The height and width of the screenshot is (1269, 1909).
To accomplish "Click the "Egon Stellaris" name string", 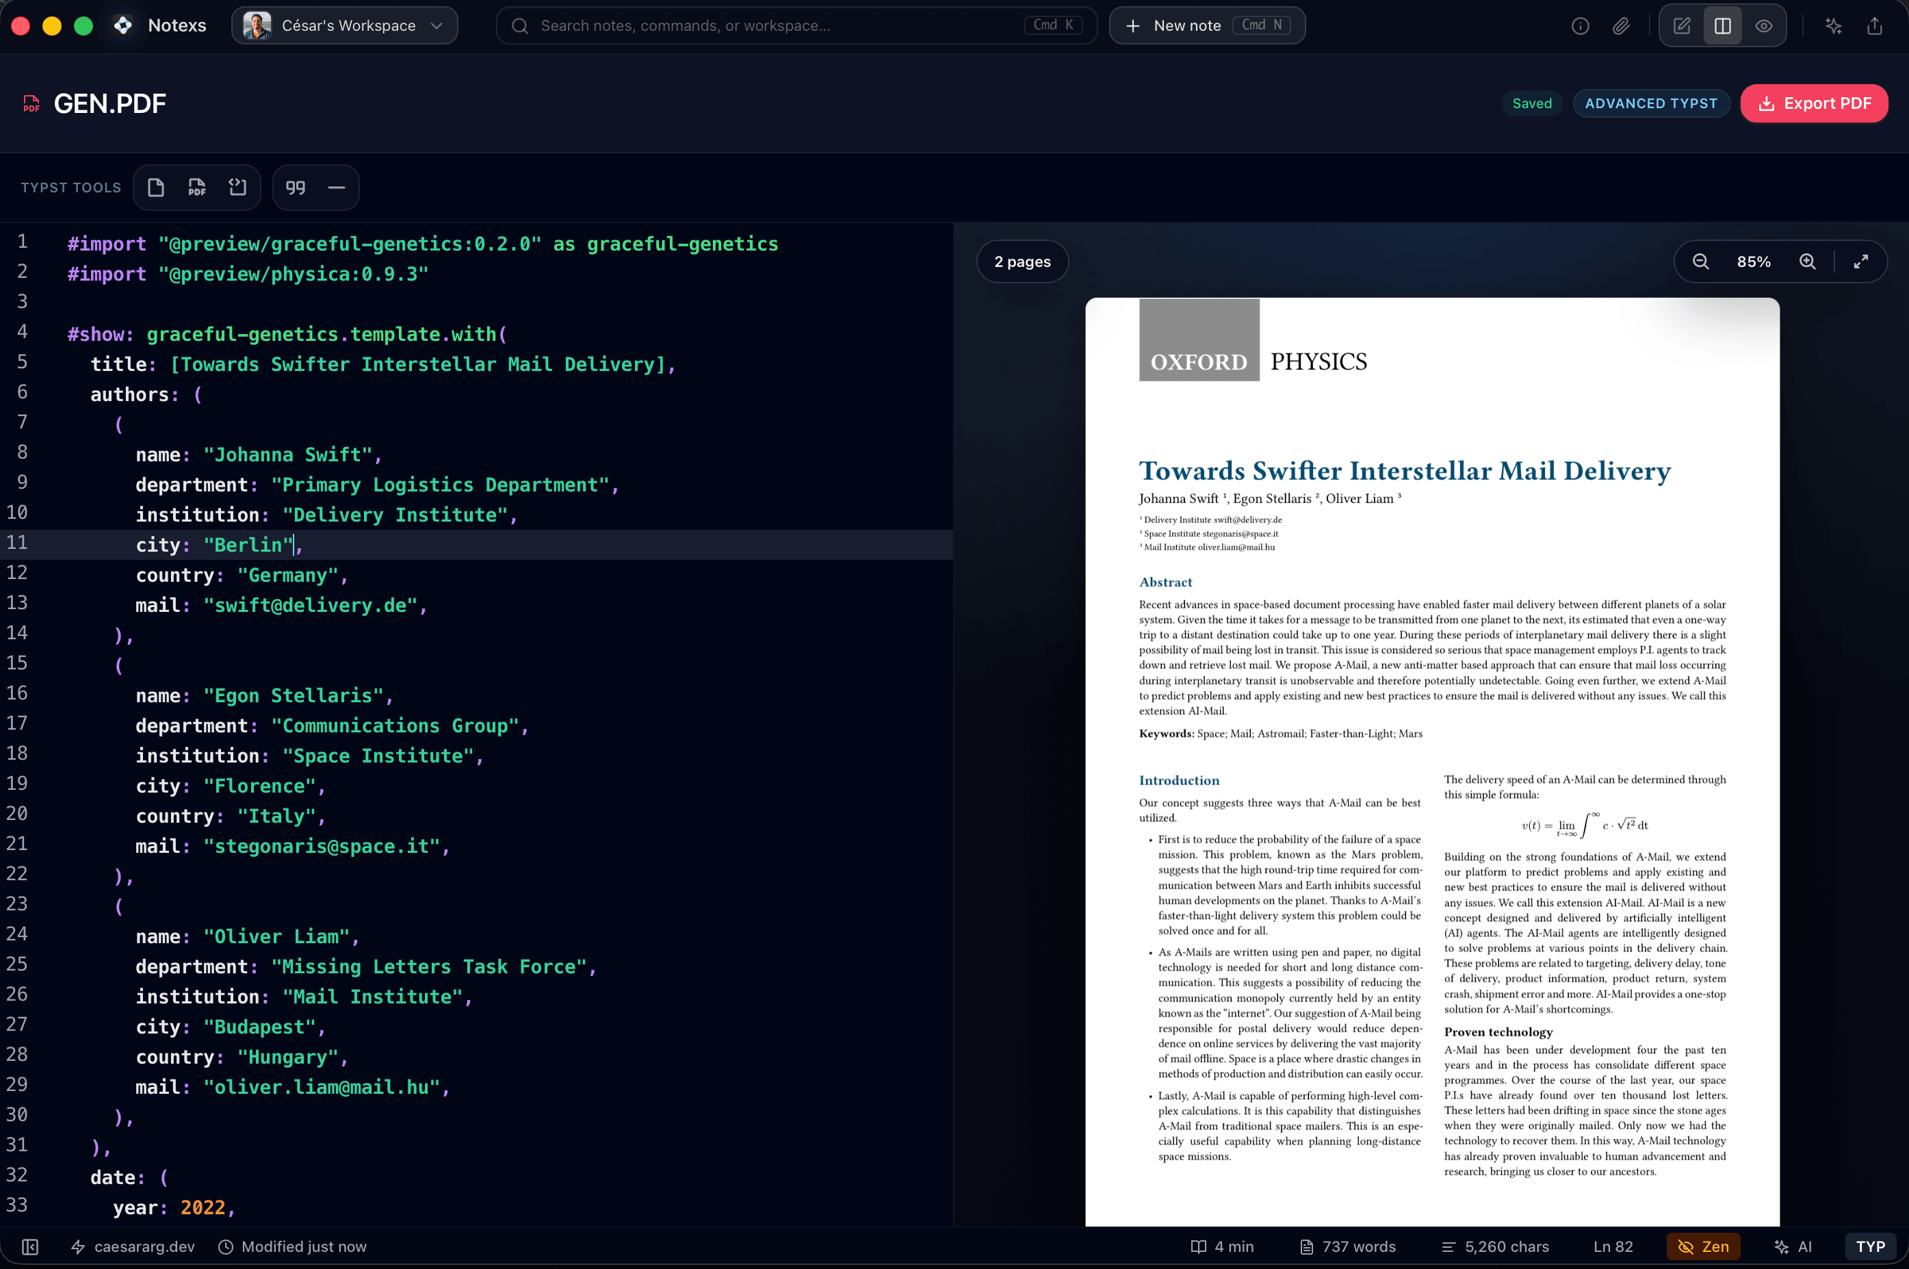I will (x=293, y=695).
